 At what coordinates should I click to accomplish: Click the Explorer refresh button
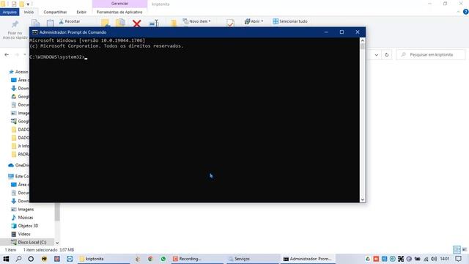click(x=386, y=55)
